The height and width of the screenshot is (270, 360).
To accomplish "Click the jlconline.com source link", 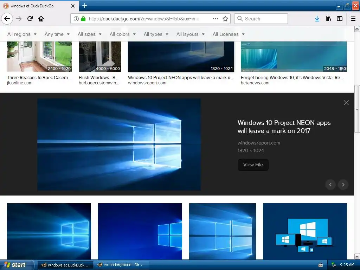I will tap(20, 83).
